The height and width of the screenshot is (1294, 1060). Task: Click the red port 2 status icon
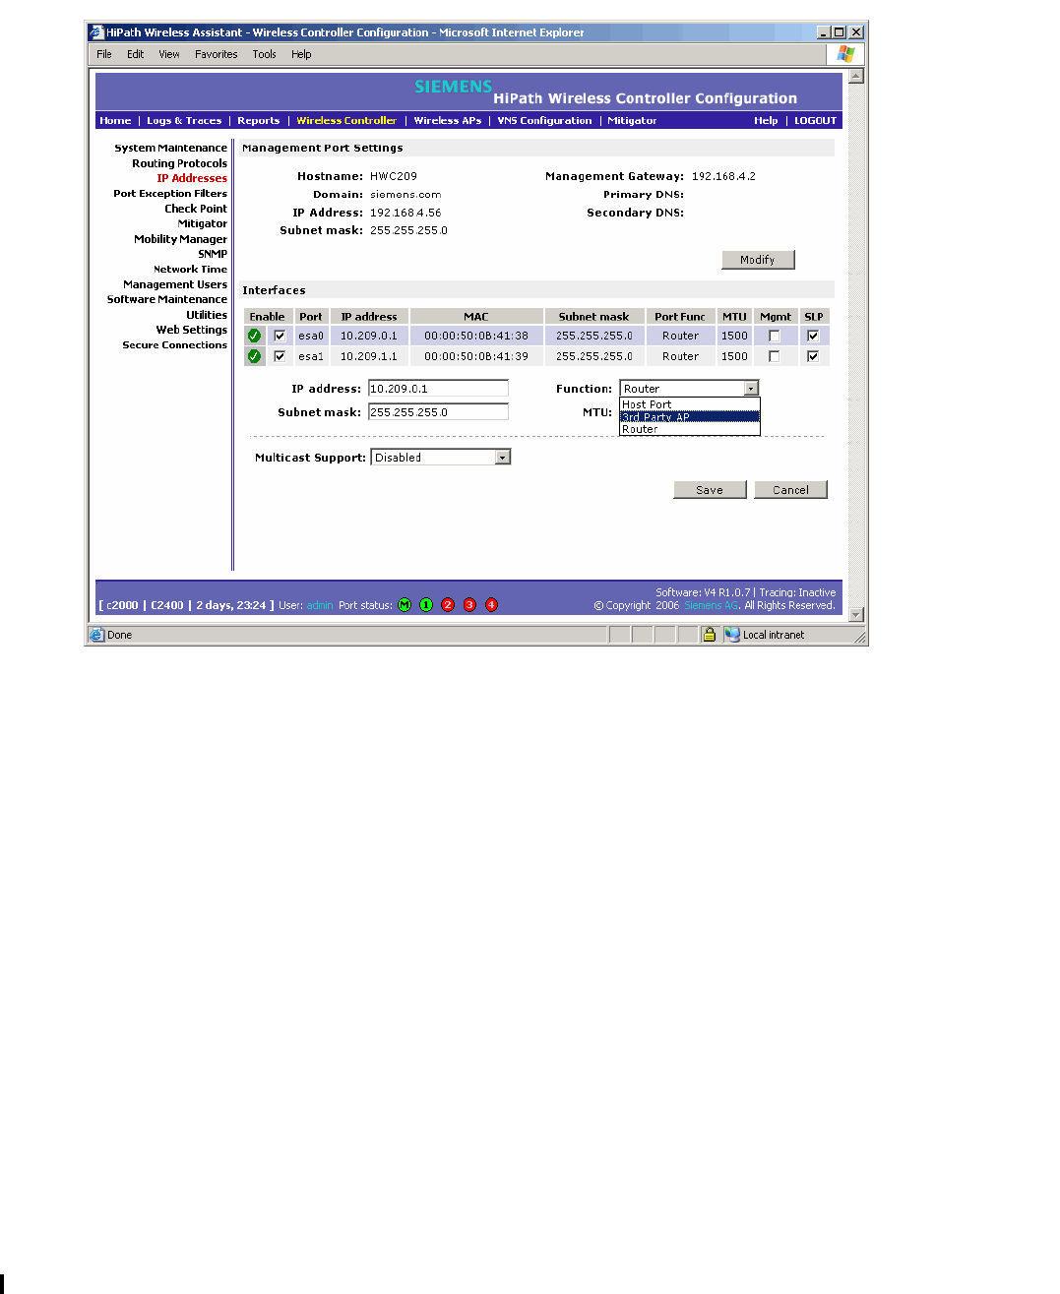coord(448,605)
